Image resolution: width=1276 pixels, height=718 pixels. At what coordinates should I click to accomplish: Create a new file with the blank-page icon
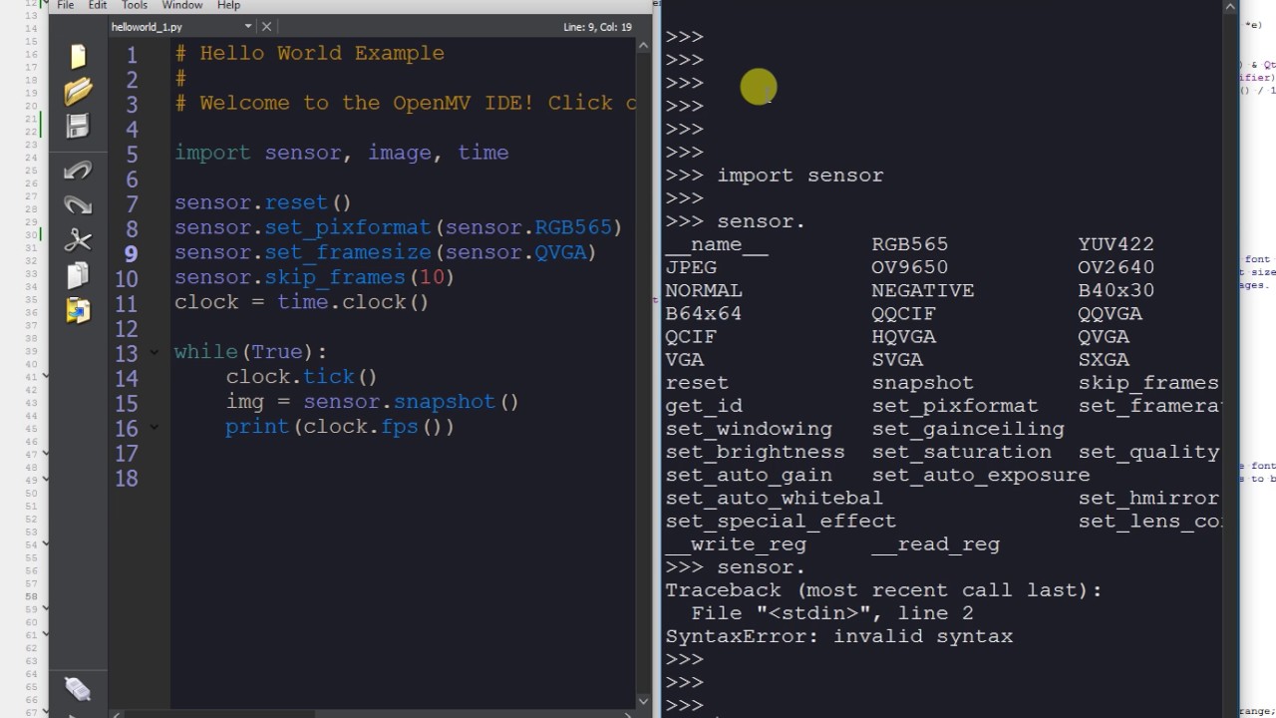click(78, 56)
